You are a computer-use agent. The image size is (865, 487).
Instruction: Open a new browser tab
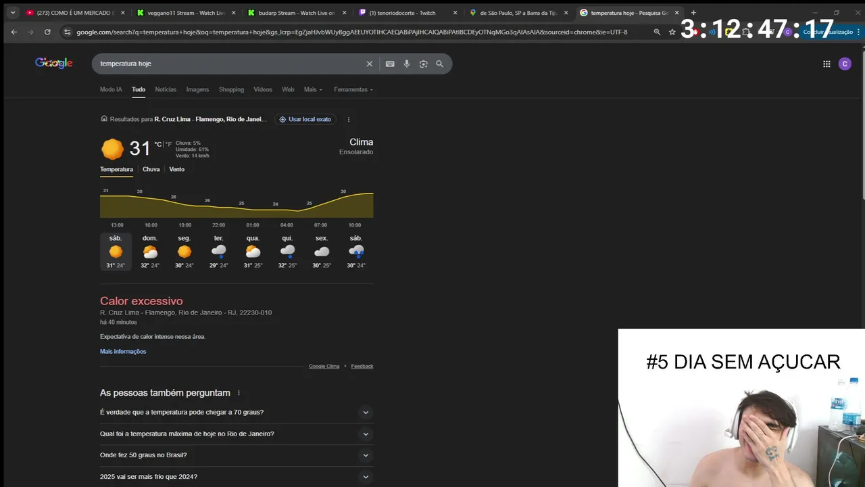(x=693, y=13)
